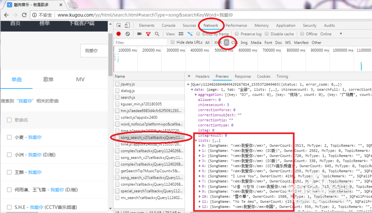Open the Sources panel tab
The image size is (372, 213).
coord(189,25)
